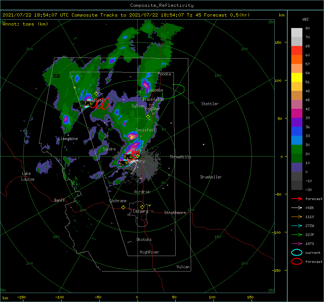This screenshot has width=324, height=302.
Task: Click the Strathmore label
Action: coord(175,213)
